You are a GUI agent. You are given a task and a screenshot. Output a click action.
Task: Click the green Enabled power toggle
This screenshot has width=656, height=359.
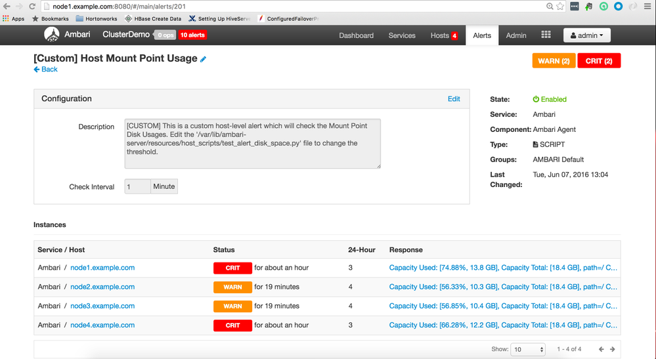point(550,99)
